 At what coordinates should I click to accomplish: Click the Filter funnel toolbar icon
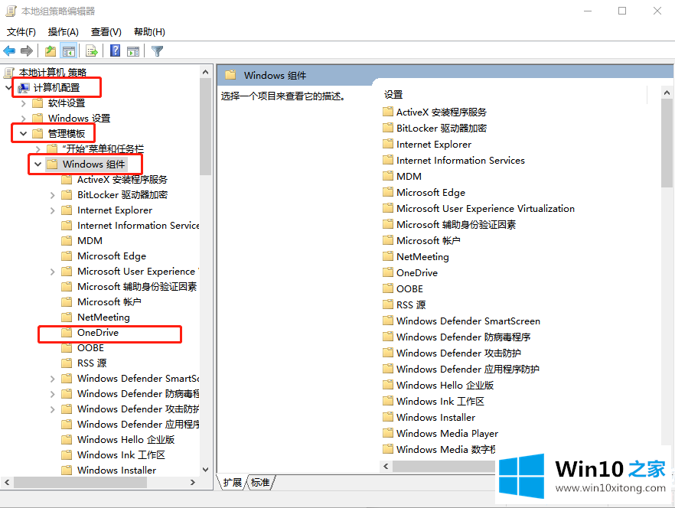coord(157,51)
